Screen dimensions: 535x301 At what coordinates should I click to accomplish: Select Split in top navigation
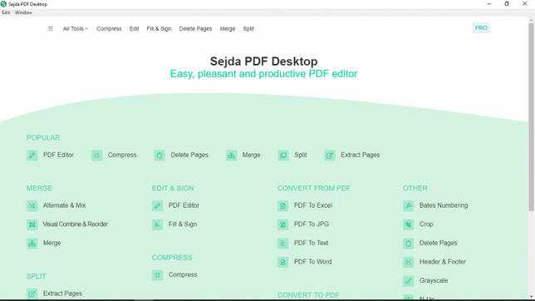[248, 29]
